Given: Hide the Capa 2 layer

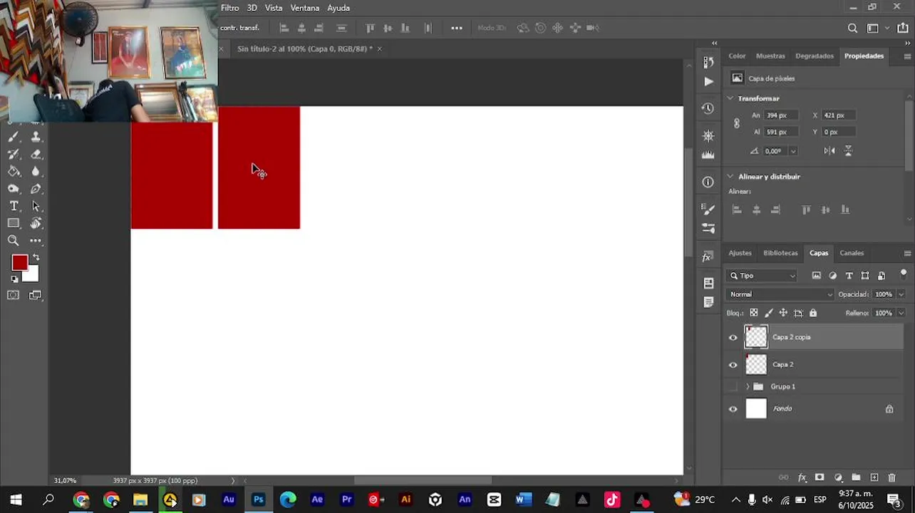Looking at the screenshot, I should [x=733, y=365].
